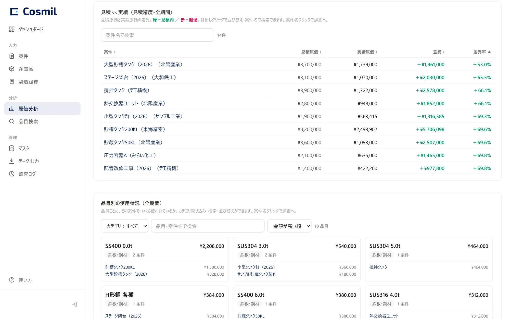Click the H形鋼 各種 card title
This screenshot has width=510, height=319.
[x=119, y=295]
